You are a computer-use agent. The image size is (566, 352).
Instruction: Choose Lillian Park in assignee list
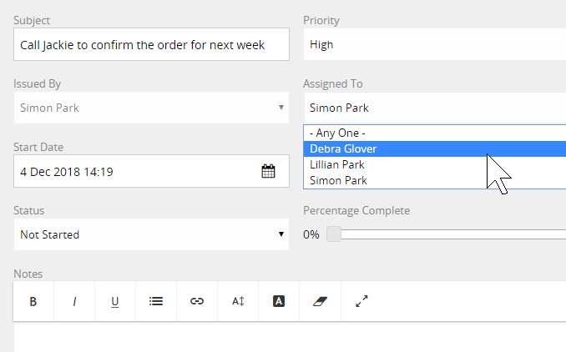click(x=435, y=164)
